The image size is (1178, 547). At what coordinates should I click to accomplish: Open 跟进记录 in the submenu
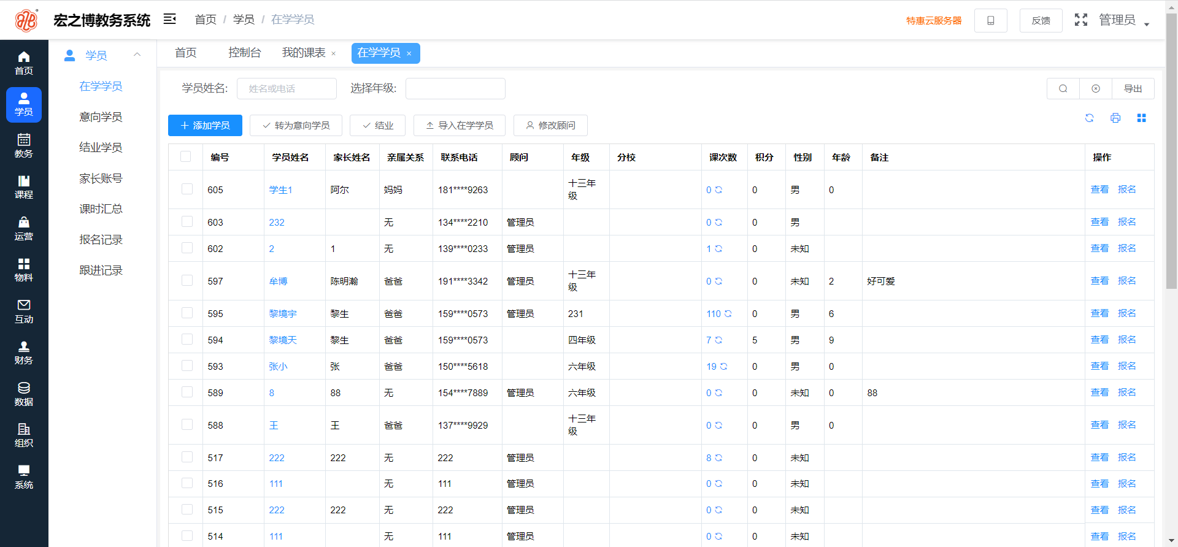coord(101,270)
